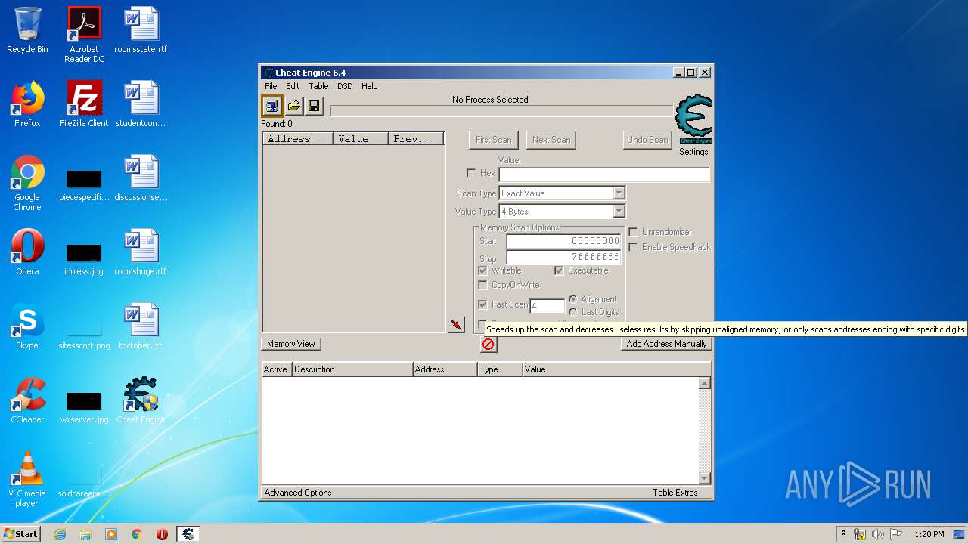Open studentcon... Word document
The height and width of the screenshot is (544, 968).
click(x=141, y=104)
